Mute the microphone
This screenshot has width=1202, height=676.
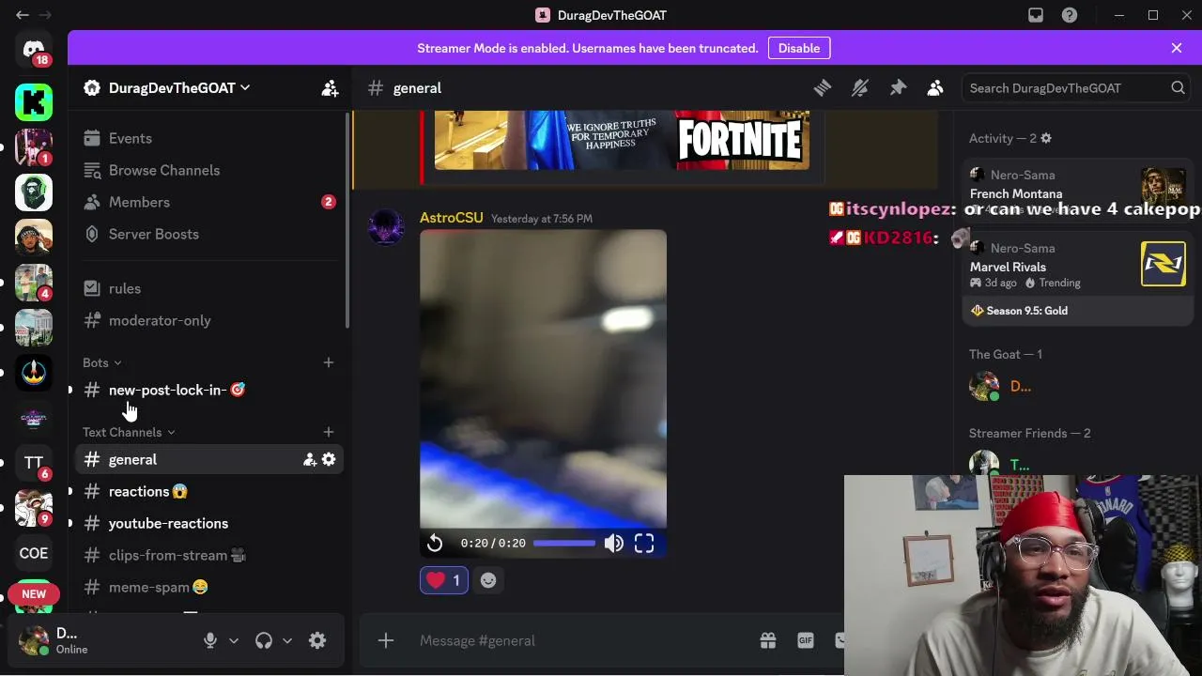tap(210, 640)
